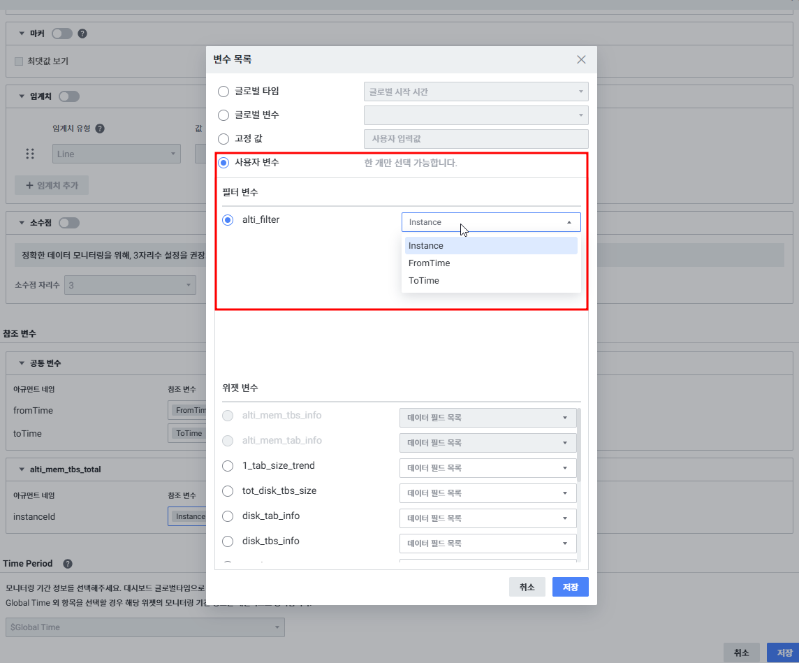Viewport: 799px width, 663px height.
Task: Click 취소 button in the dialog
Action: click(527, 588)
